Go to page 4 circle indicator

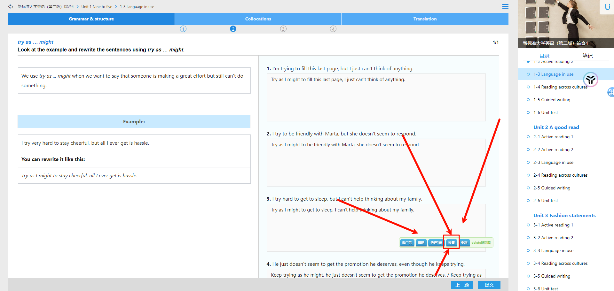click(x=333, y=29)
